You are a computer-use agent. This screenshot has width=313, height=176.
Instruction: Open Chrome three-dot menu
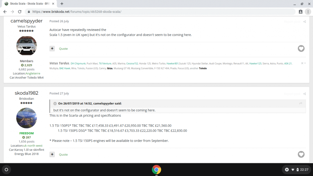point(308,12)
